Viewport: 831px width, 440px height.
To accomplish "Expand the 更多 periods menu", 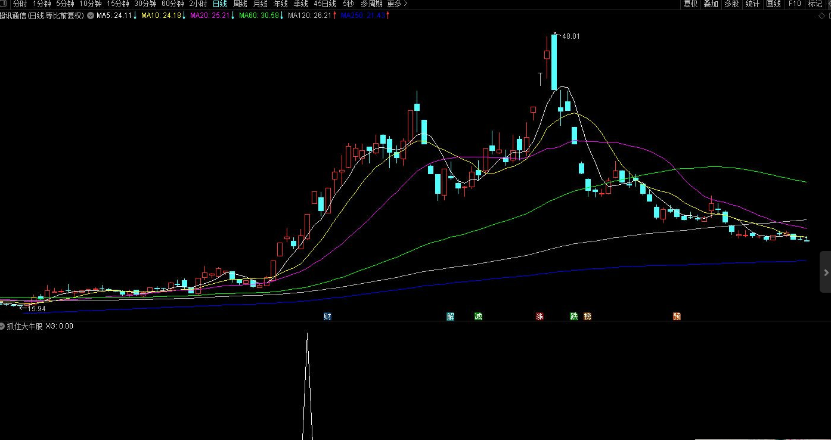I will click(x=397, y=4).
